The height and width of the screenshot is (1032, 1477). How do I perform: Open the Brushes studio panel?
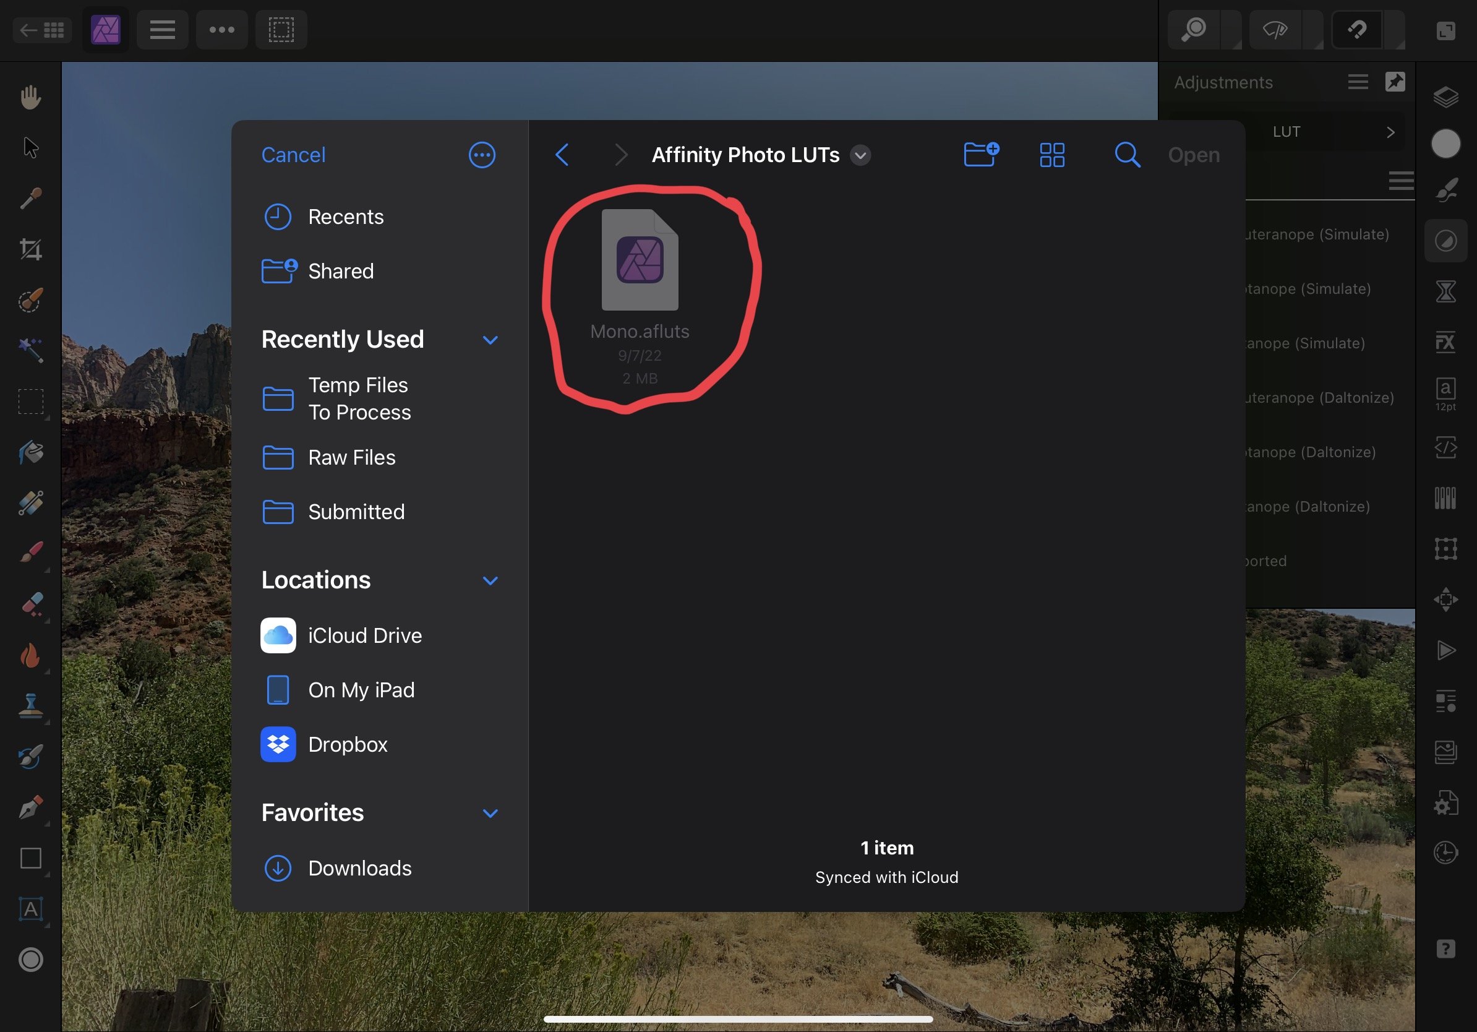[1445, 191]
